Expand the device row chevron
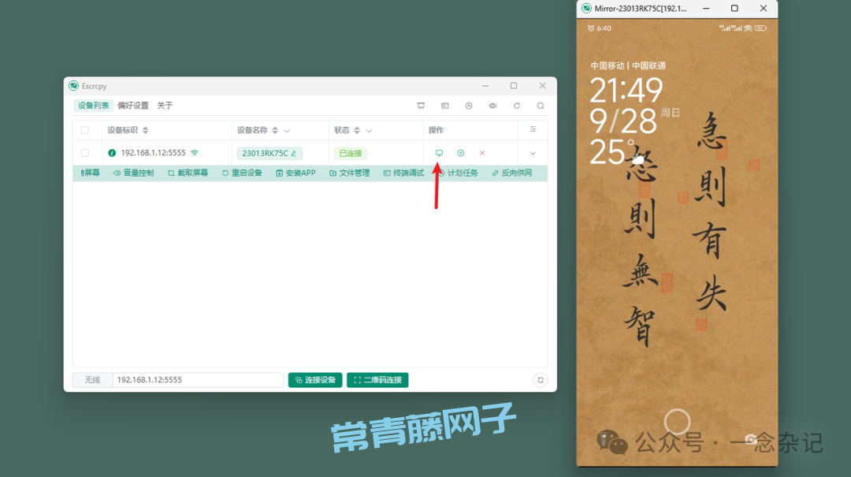Screen dimensions: 851x477 click(533, 153)
